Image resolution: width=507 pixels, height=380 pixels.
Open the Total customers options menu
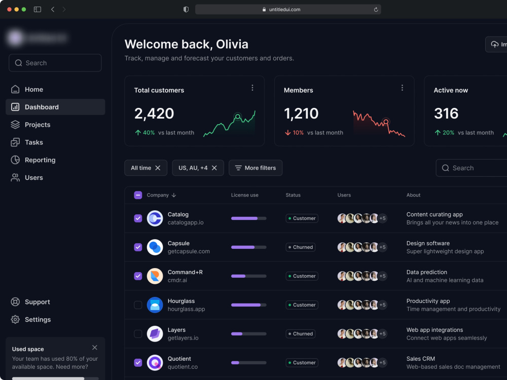pos(252,88)
